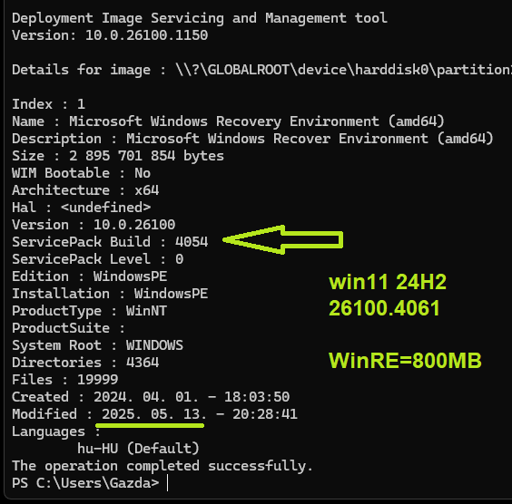Screen dimensions: 512x504
Task: Click the Edition WindowsPE line
Action: (90, 276)
